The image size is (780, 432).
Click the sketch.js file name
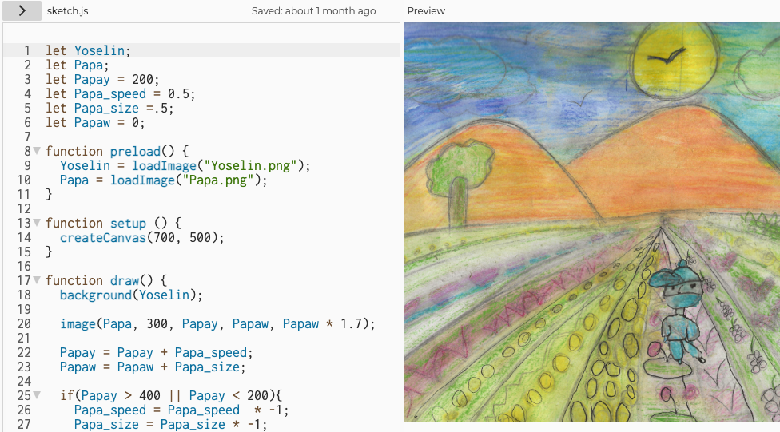pyautogui.click(x=66, y=11)
